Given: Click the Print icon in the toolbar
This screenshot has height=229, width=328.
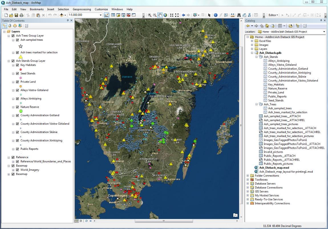Looking at the screenshot, I should 21,15.
